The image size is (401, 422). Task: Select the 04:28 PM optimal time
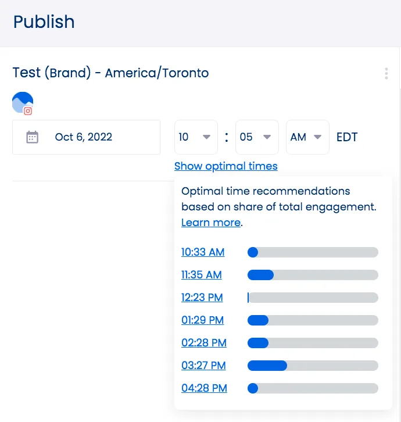click(204, 388)
